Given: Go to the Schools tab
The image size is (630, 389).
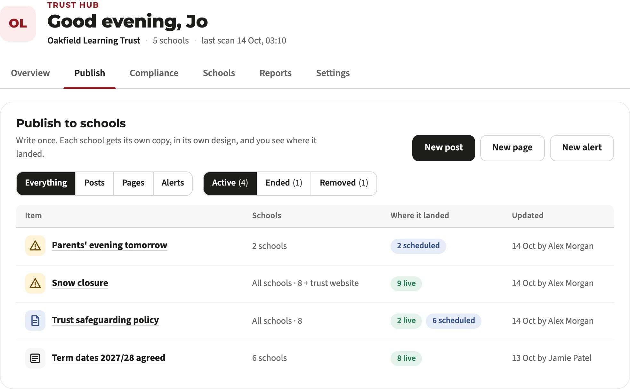Looking at the screenshot, I should [219, 73].
